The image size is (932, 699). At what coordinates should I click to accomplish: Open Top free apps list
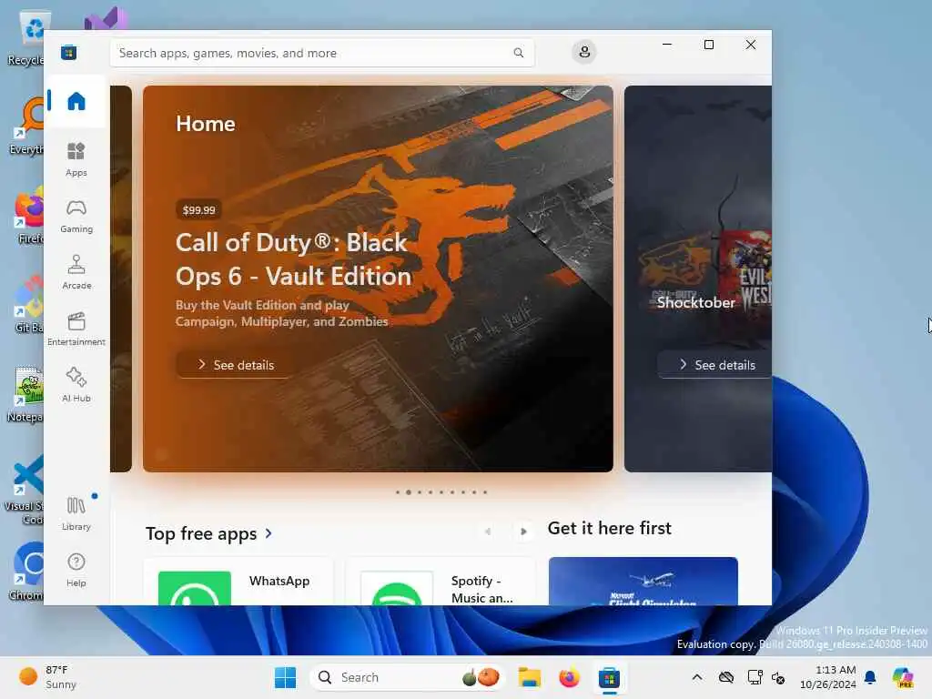pos(209,533)
